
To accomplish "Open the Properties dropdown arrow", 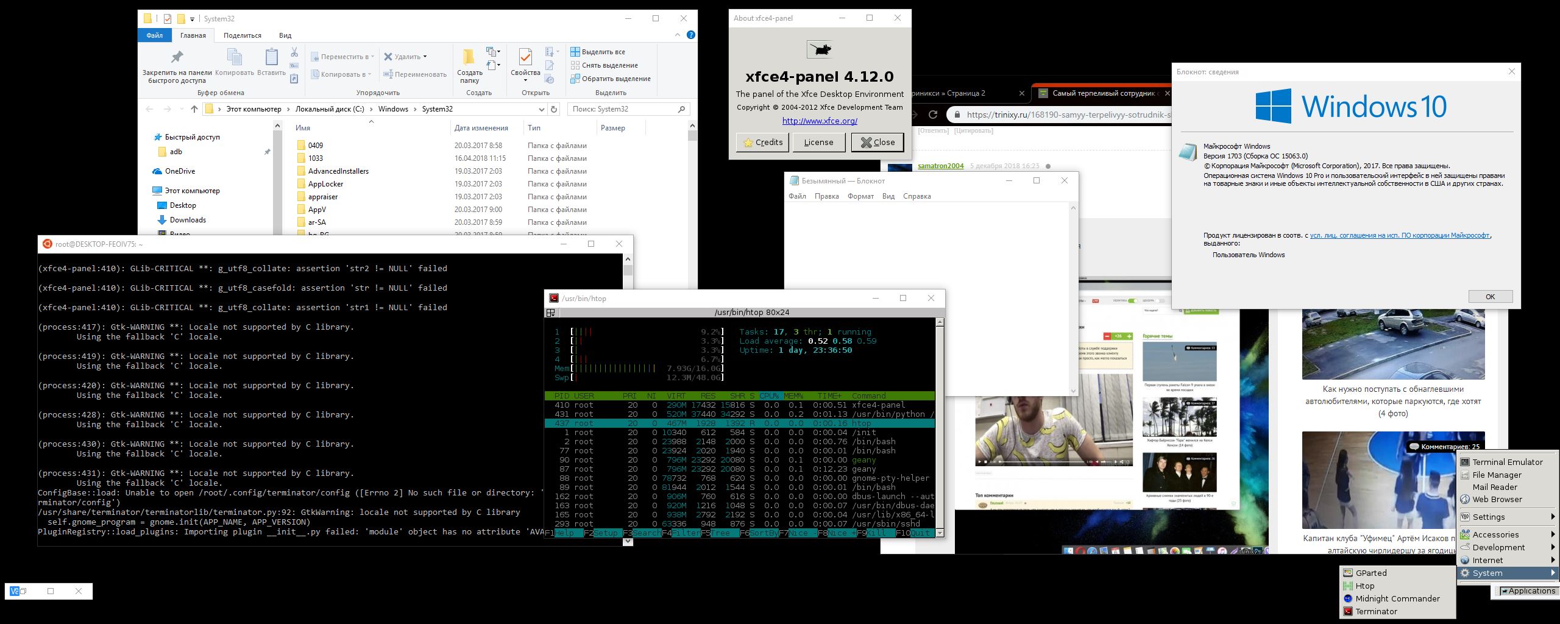I will tap(525, 82).
